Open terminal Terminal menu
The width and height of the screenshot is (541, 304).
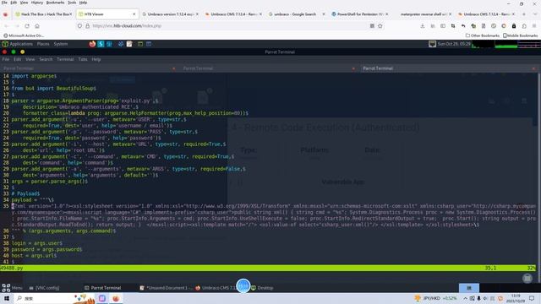65,60
